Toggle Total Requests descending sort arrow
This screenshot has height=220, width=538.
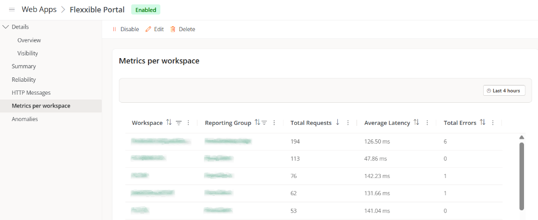(338, 123)
